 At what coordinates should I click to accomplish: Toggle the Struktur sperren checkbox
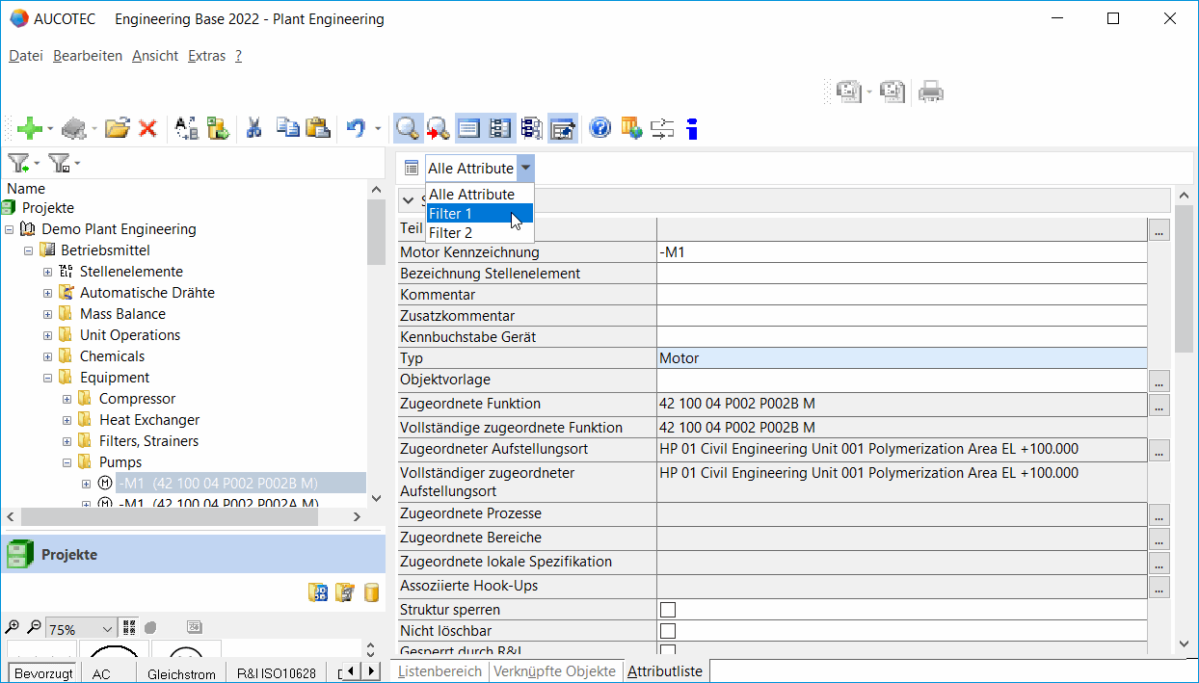(668, 610)
